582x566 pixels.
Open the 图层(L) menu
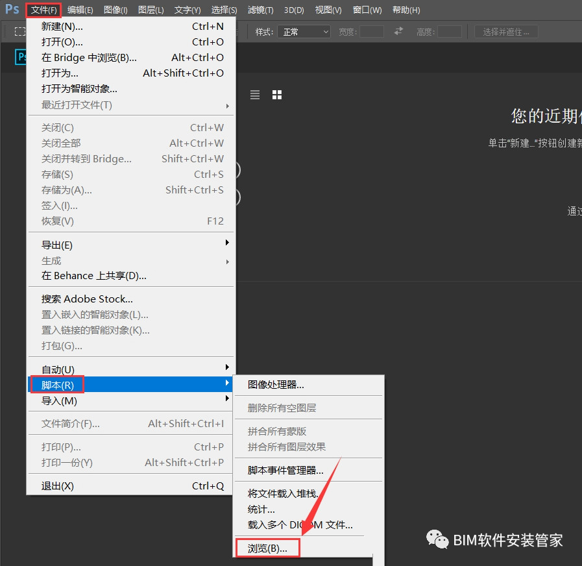click(x=151, y=10)
